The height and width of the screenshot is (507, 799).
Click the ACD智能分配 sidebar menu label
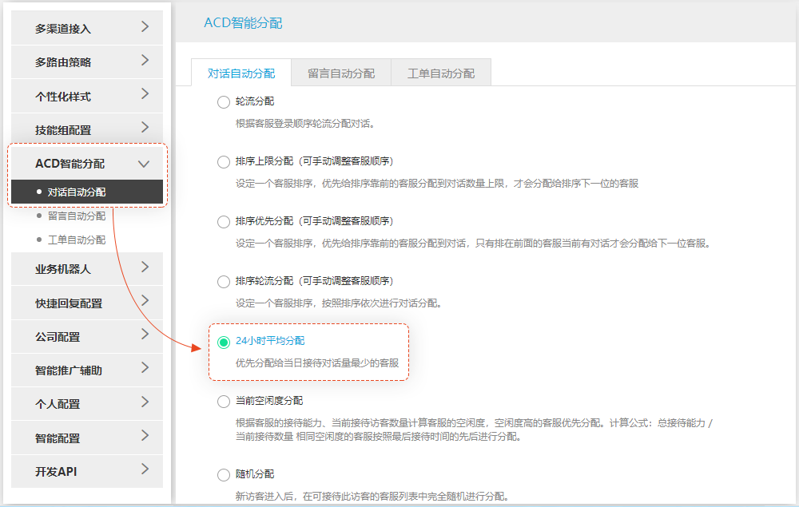click(x=70, y=164)
